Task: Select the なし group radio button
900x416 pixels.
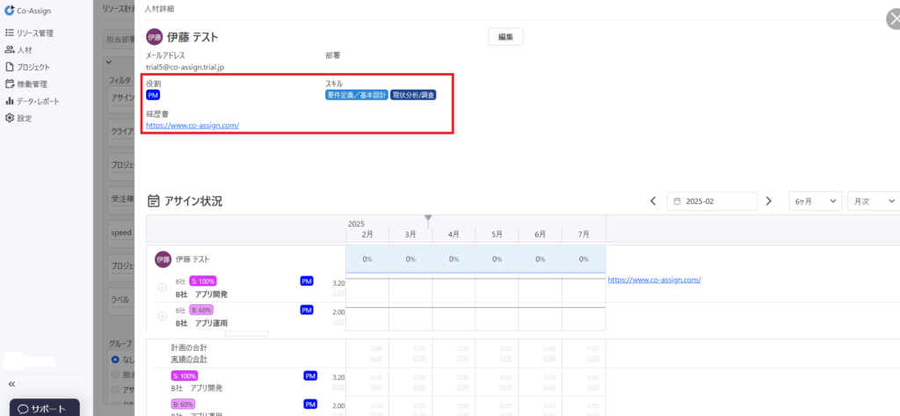Action: tap(115, 360)
